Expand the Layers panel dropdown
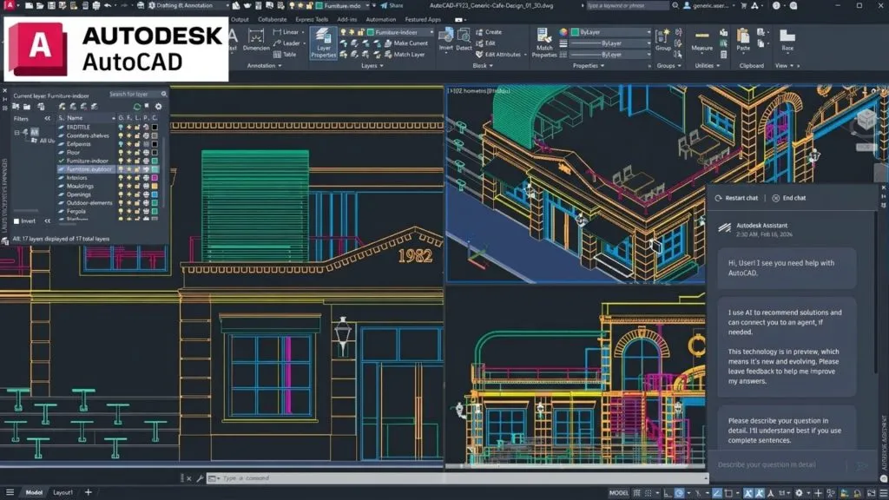Viewport: 889px width, 500px height. coord(372,66)
